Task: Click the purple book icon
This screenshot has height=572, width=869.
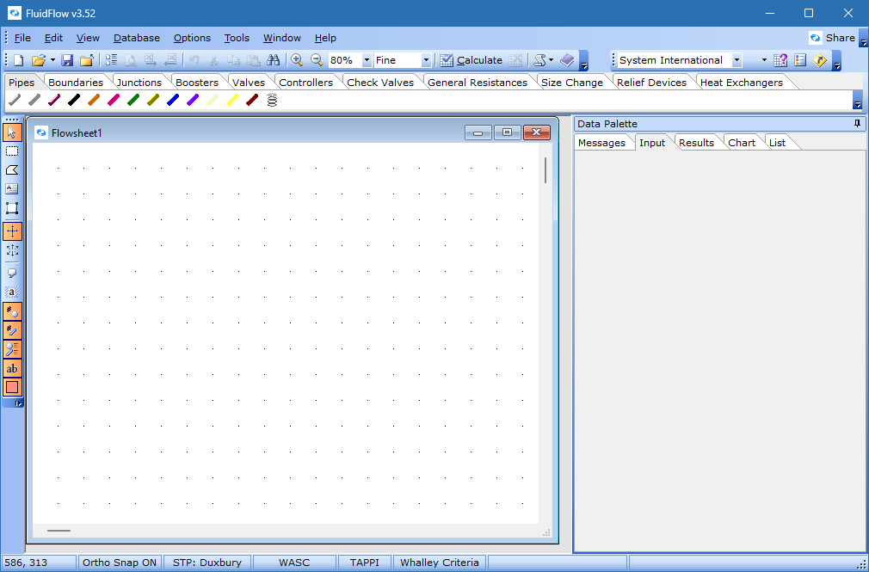Action: (x=567, y=60)
